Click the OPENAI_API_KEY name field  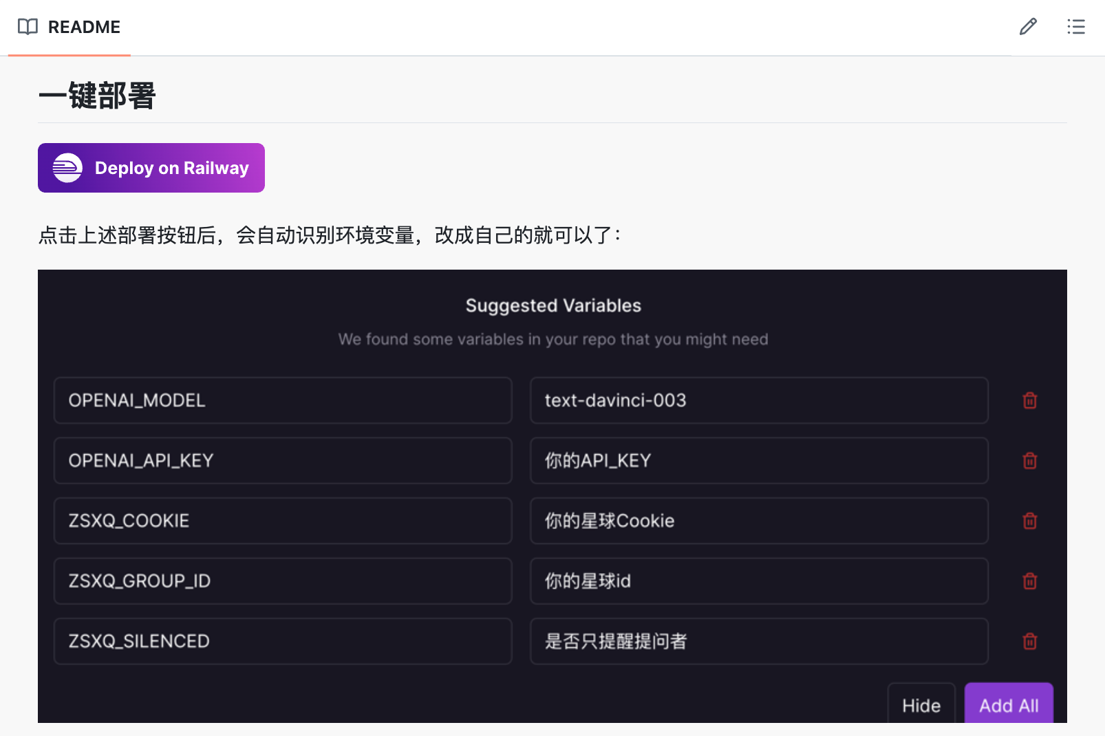[x=283, y=460]
